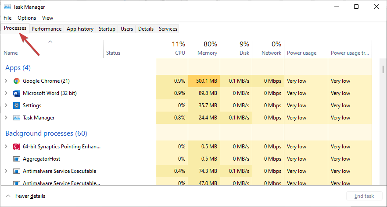Screen dimensions: 387x207
Task: Switch to the Startup tab
Action: 107,29
